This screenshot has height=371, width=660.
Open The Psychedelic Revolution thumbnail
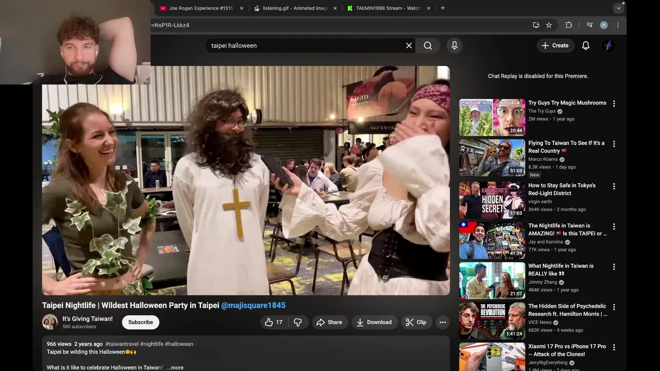(492, 321)
